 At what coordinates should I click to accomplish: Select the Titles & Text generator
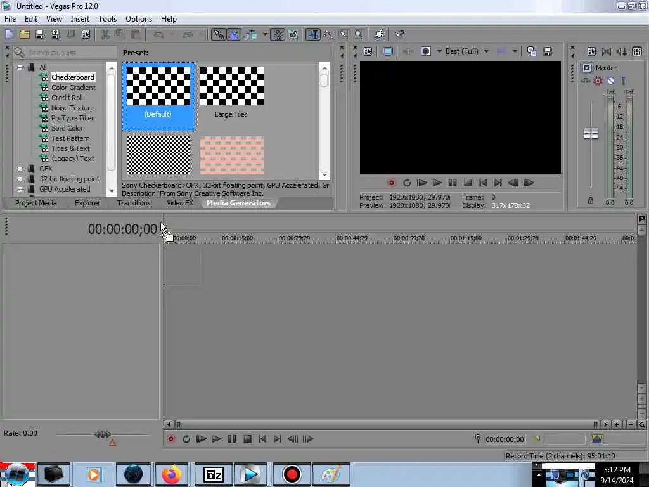(70, 148)
